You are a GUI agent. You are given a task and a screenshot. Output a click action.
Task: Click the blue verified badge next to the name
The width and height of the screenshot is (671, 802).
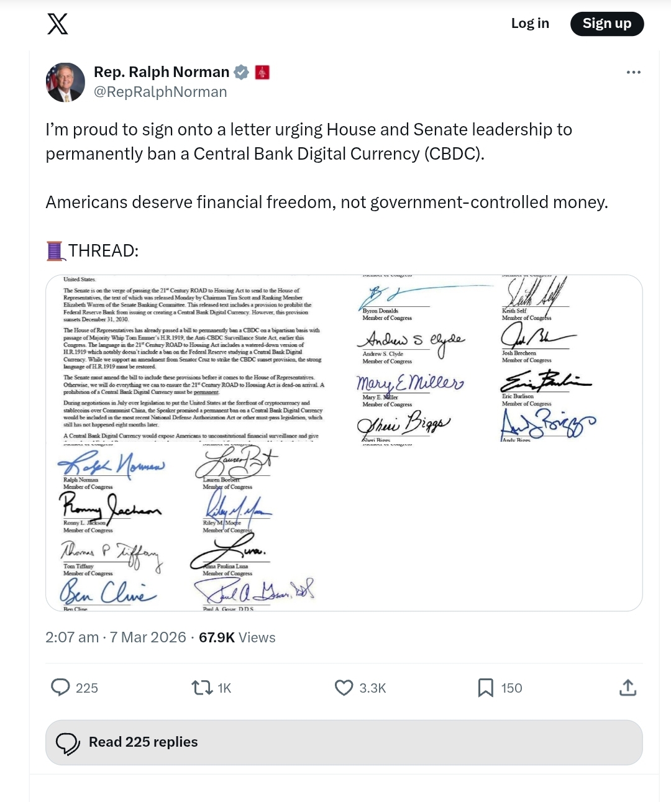point(242,71)
